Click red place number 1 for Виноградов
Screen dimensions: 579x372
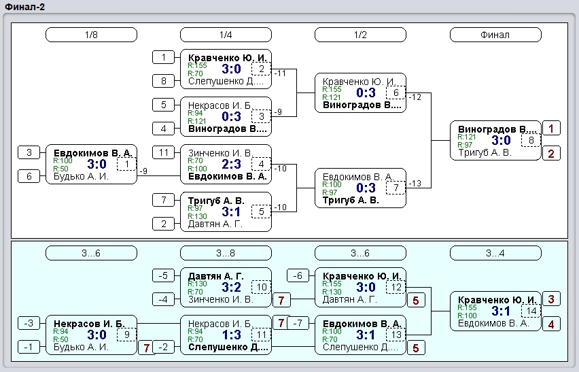click(x=551, y=129)
